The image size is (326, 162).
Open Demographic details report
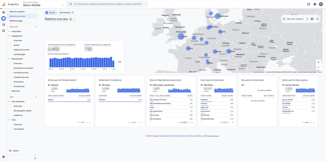[x=22, y=111]
